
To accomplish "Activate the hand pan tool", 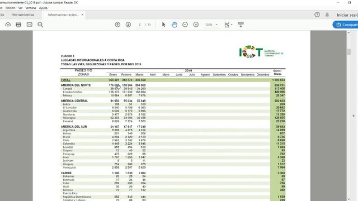I will click(x=175, y=25).
